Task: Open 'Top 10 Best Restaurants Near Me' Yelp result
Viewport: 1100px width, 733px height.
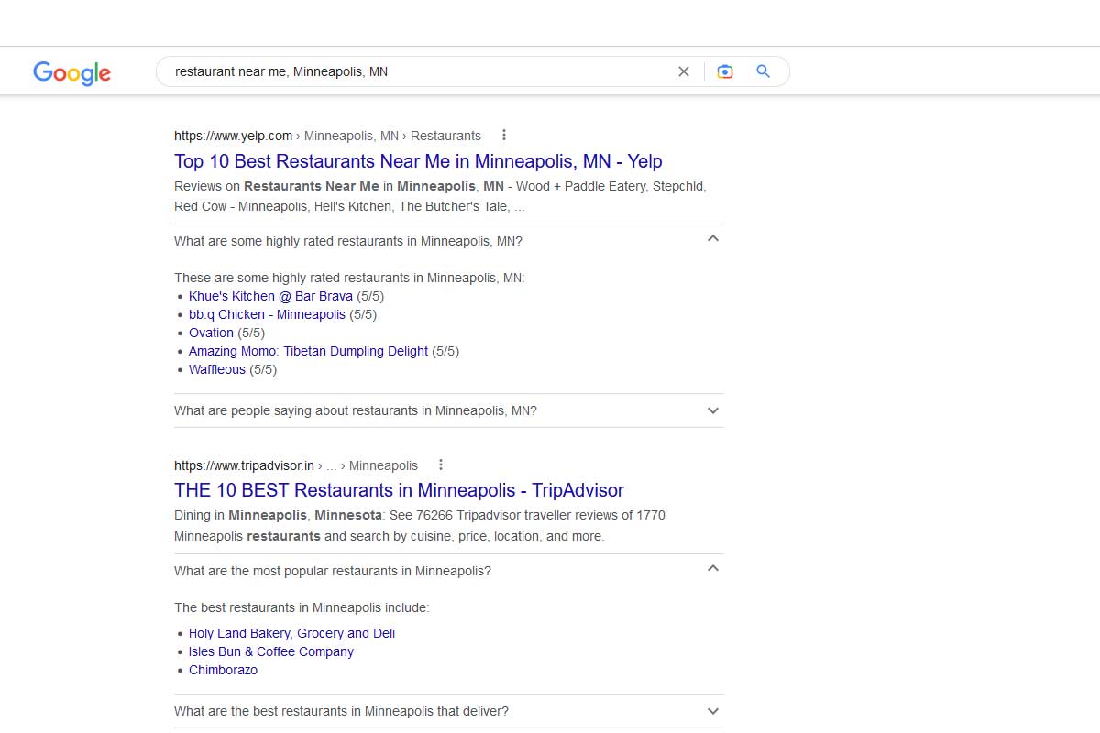Action: (418, 161)
